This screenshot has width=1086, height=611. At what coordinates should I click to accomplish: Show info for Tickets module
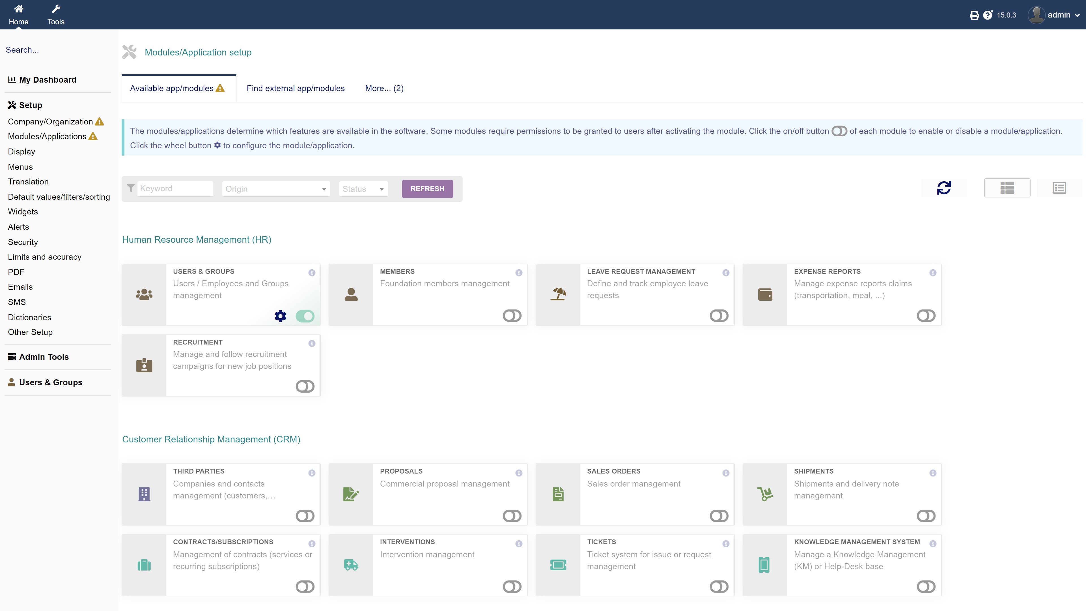[726, 544]
